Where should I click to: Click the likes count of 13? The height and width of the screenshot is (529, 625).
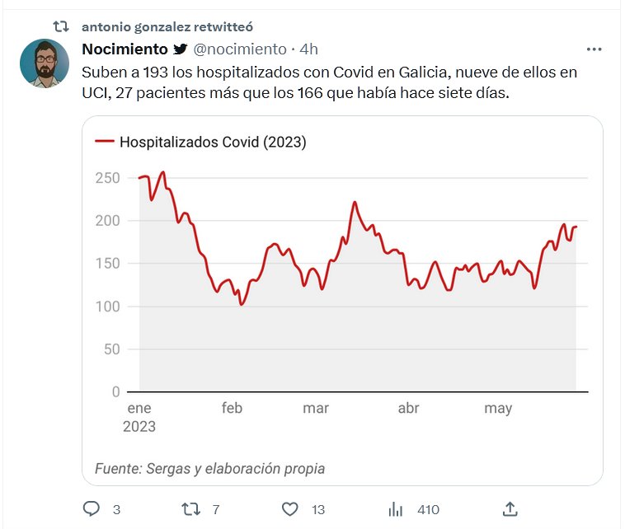pyautogui.click(x=318, y=510)
